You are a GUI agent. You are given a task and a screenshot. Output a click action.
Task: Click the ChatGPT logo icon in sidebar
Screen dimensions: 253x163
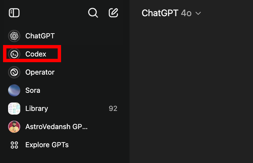point(14,36)
